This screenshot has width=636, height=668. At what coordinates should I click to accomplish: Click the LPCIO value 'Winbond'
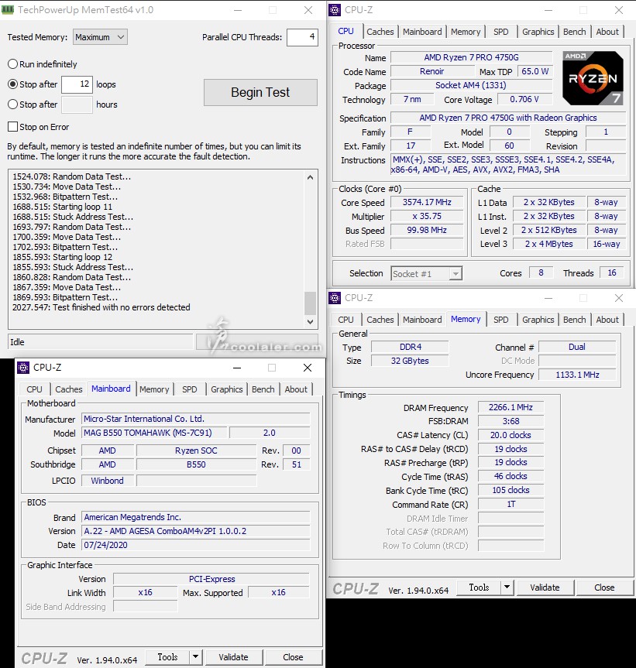click(x=107, y=481)
